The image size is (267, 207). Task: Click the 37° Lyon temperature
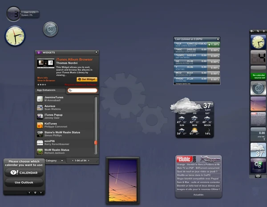[x=208, y=106]
